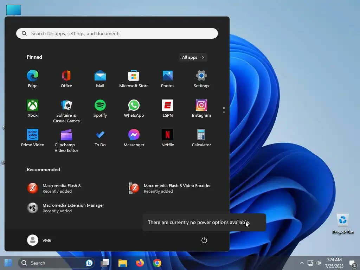Launch Prime Video
360x270 pixels.
[33, 138]
